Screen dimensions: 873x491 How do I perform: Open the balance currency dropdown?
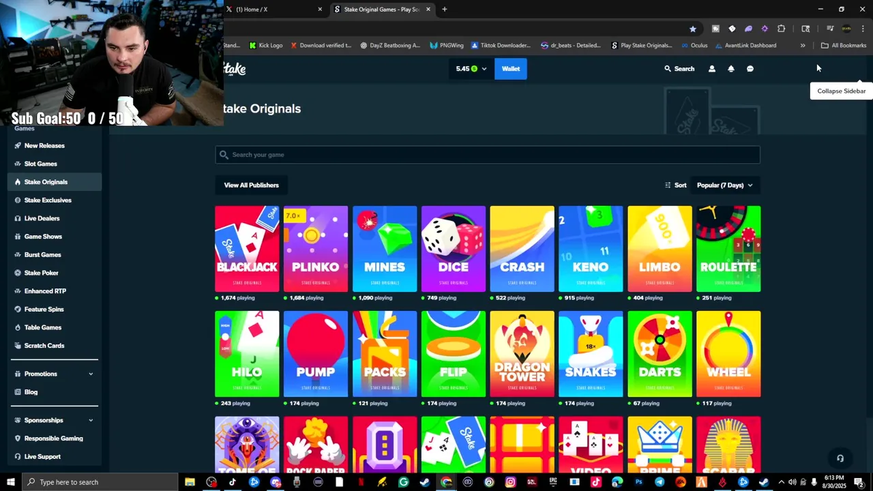click(x=471, y=69)
